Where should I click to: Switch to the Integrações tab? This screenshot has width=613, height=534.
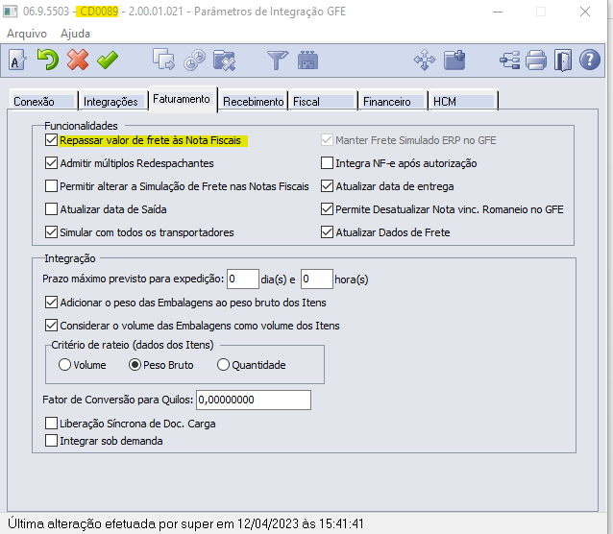(113, 101)
